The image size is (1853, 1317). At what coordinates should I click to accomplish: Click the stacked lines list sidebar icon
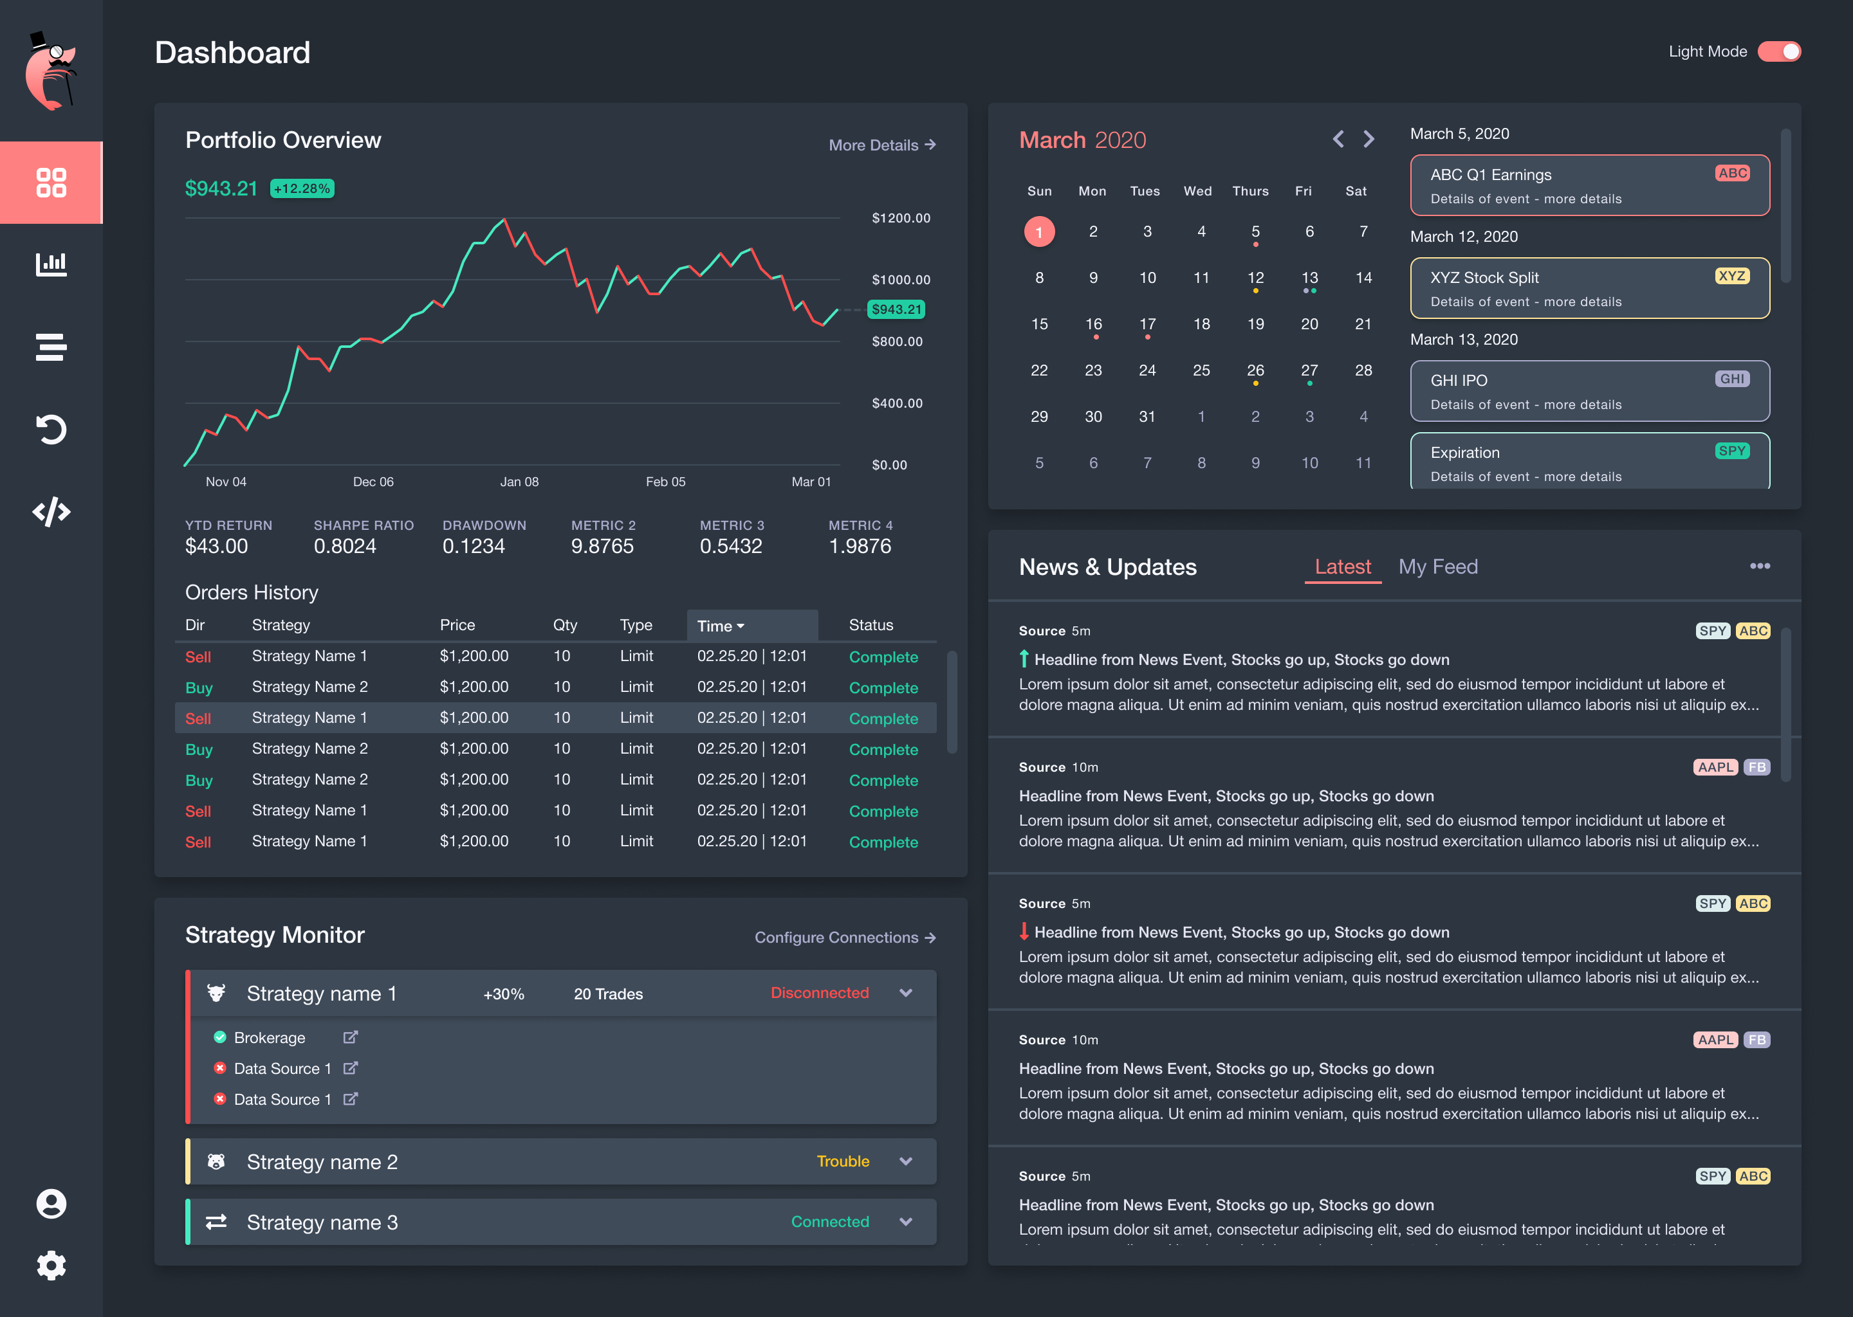tap(51, 347)
